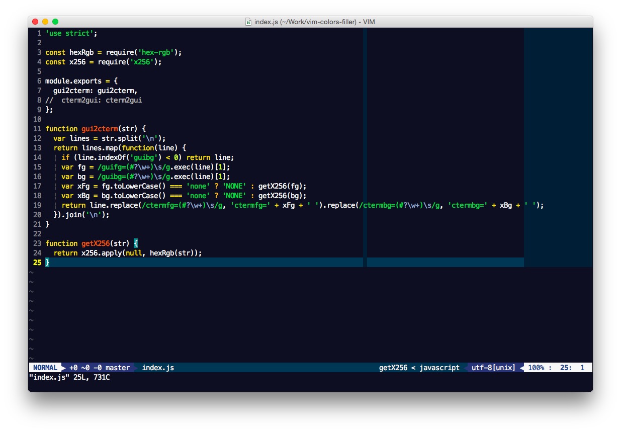Click getX256 function name on line 23
Screen dimensions: 621x432
point(96,243)
